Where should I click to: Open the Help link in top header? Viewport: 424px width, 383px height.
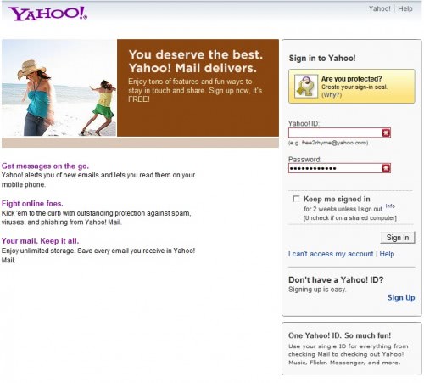tap(405, 8)
